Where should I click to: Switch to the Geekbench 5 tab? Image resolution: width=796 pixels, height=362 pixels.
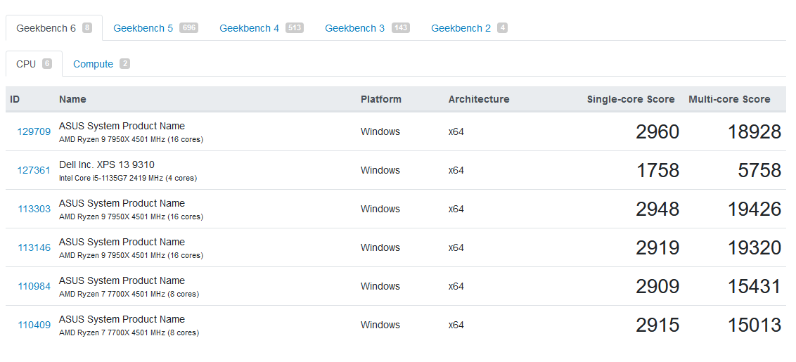pyautogui.click(x=155, y=28)
